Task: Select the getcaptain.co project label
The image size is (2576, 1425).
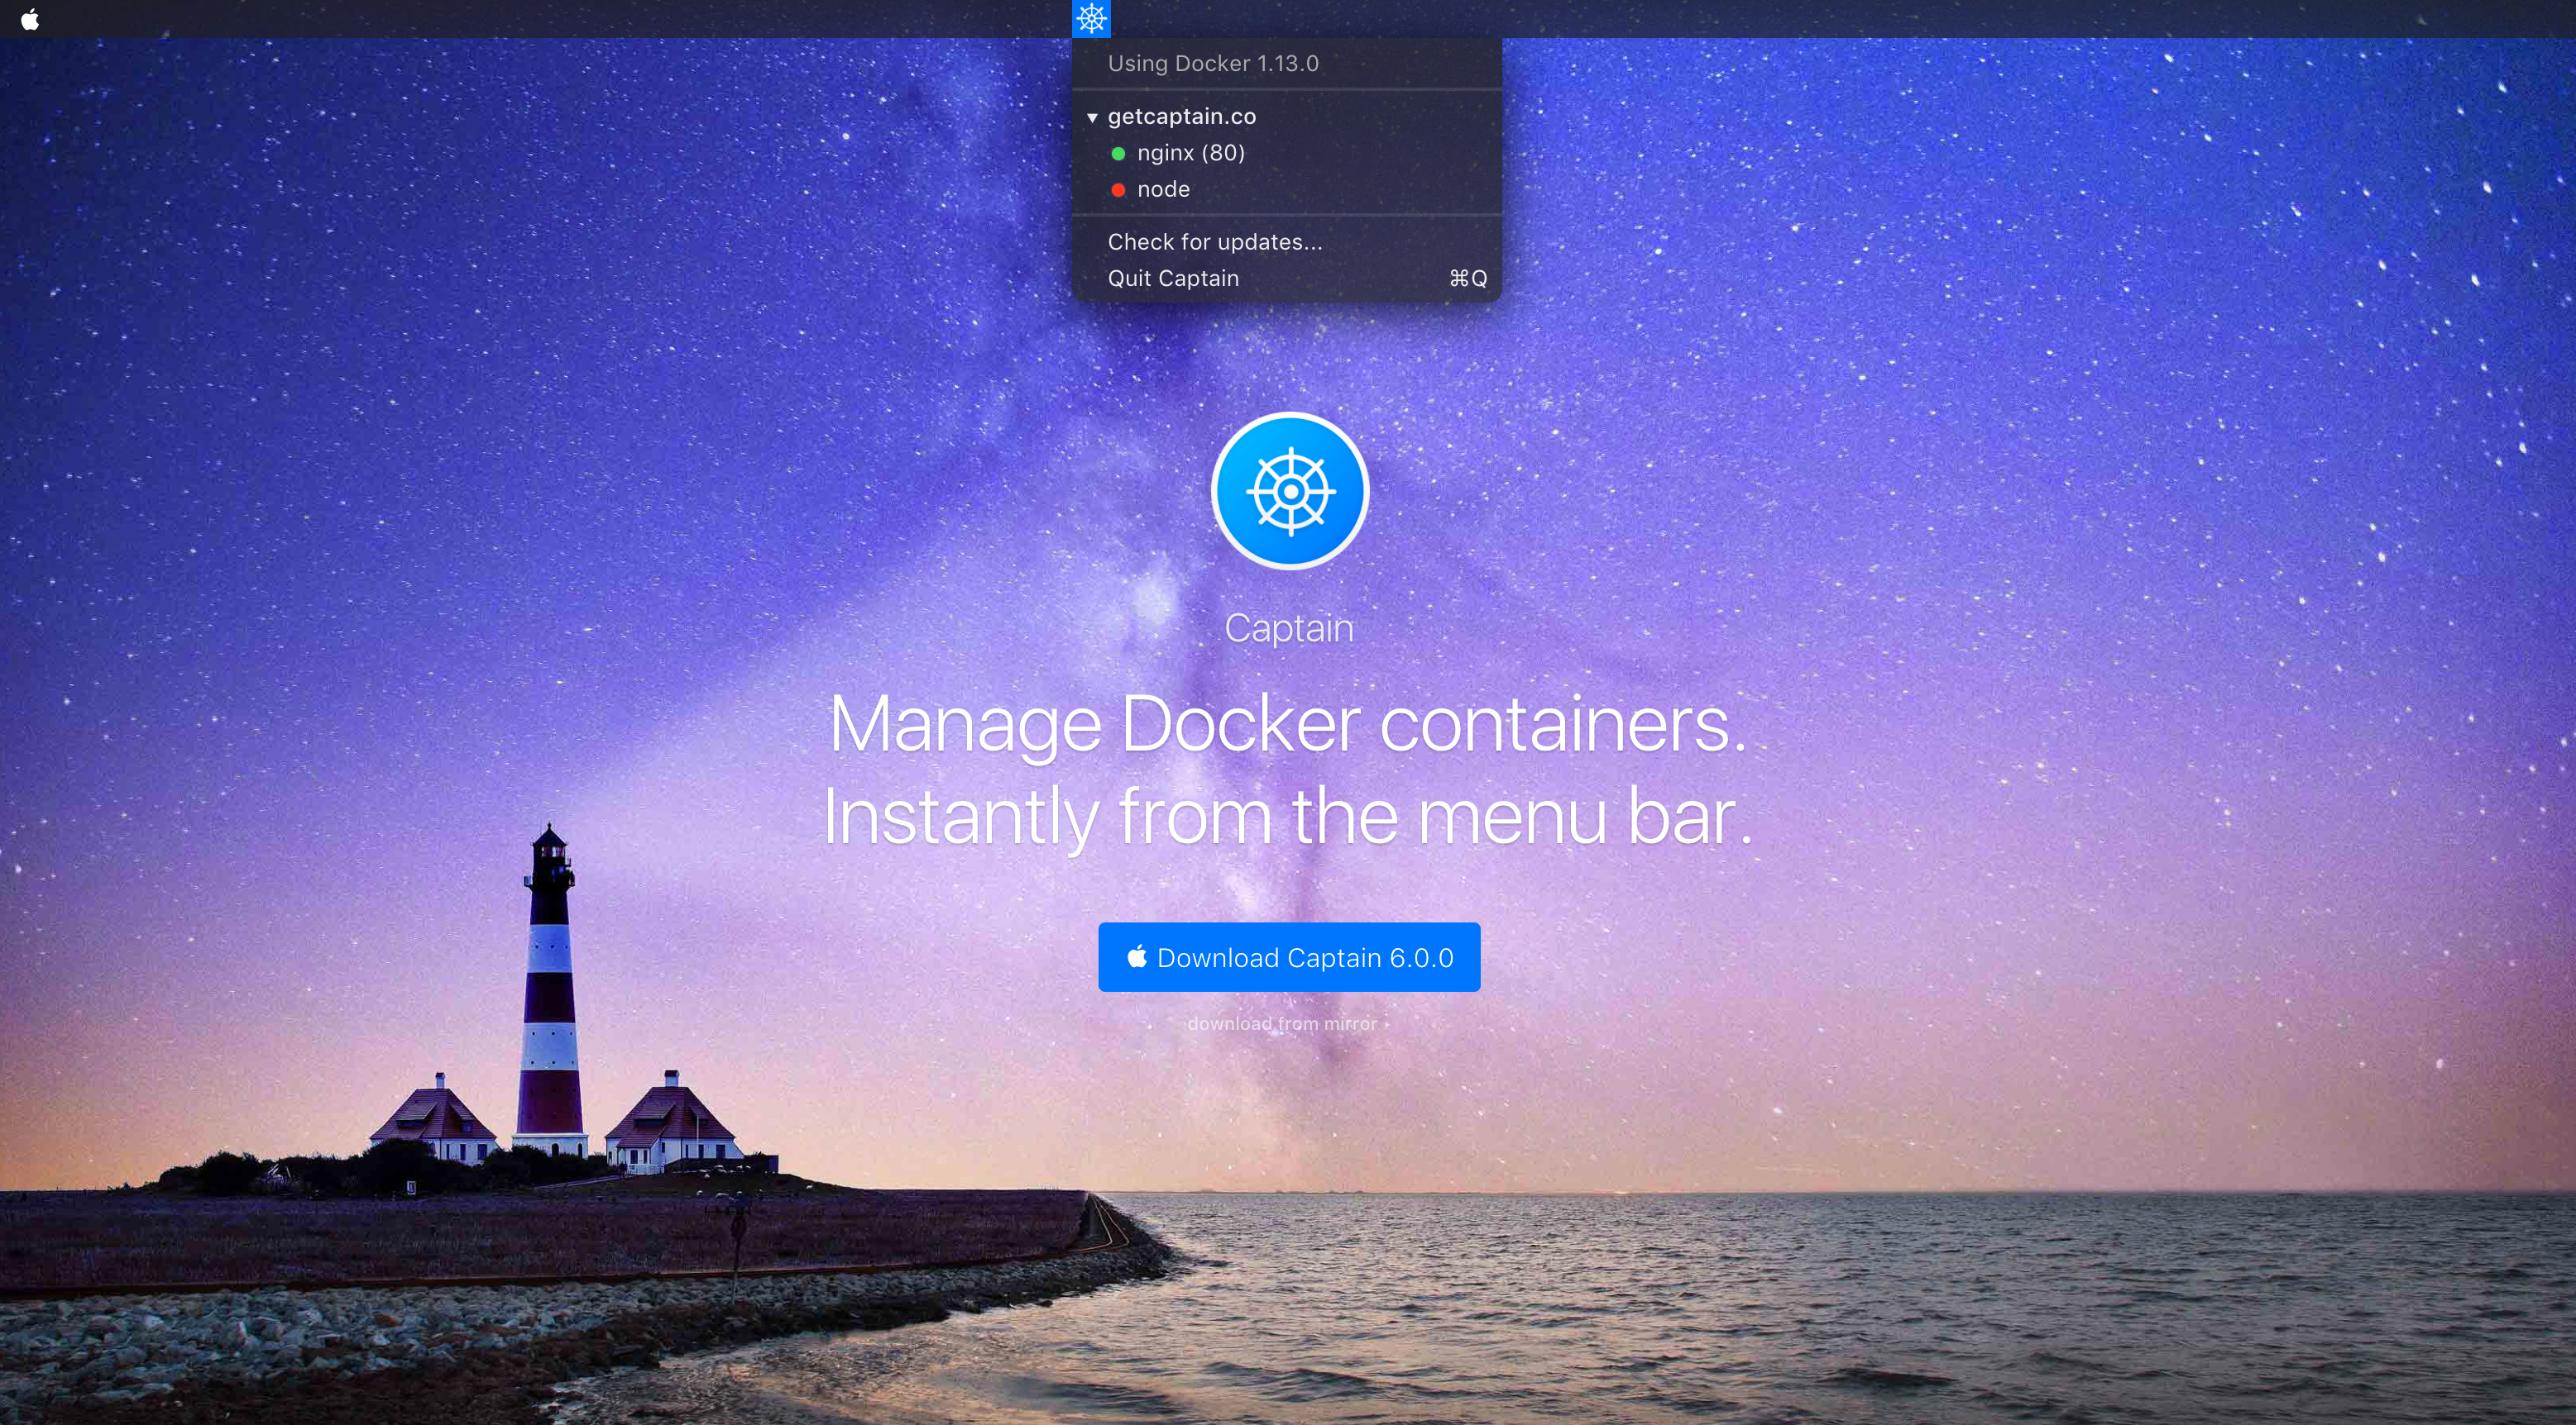Action: (1181, 117)
